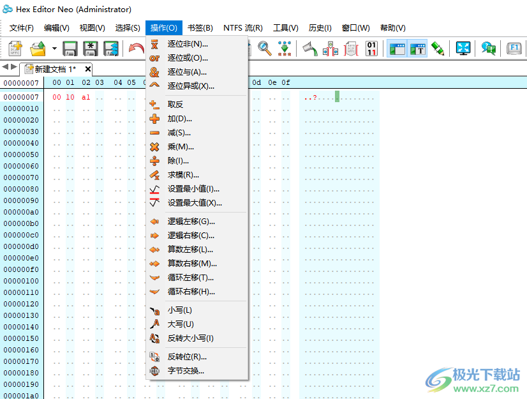Select 逻辑右移(C)... logical shift right

pyautogui.click(x=197, y=236)
